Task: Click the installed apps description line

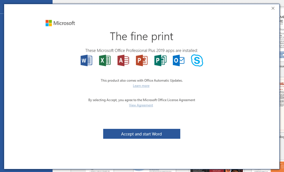Action: [141, 50]
